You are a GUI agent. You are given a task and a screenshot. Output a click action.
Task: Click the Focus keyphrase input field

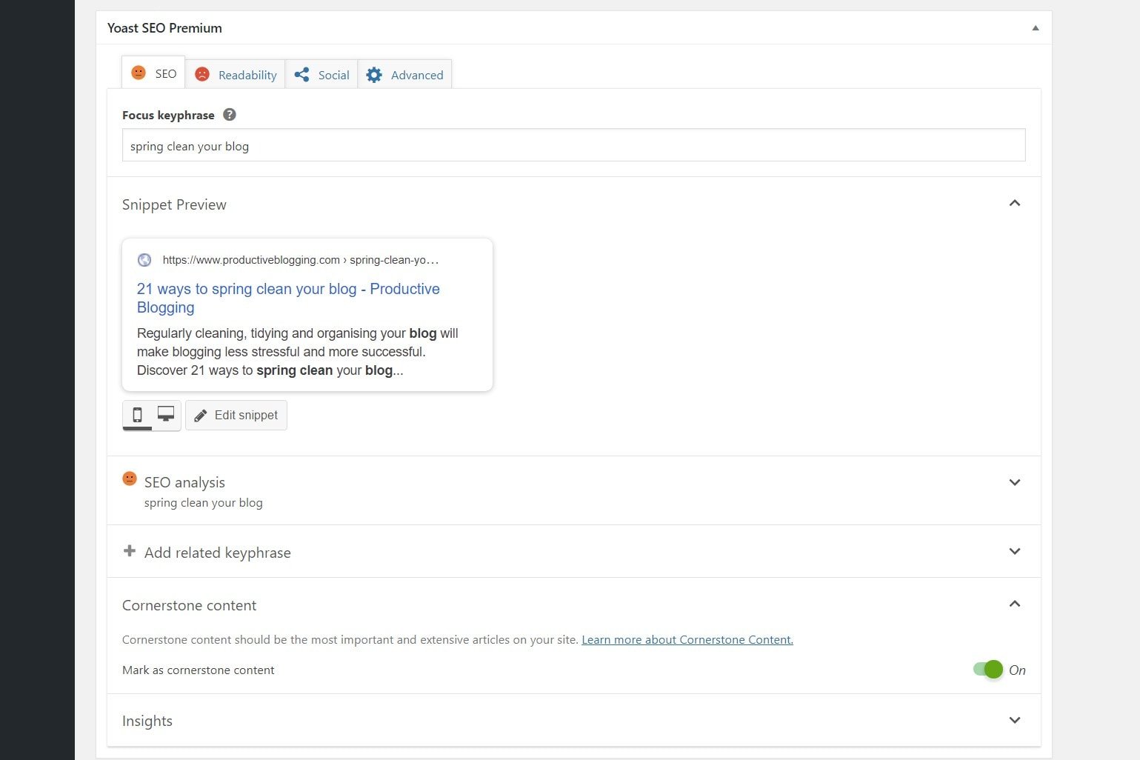click(573, 145)
